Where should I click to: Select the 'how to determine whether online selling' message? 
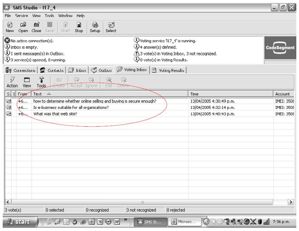(95, 101)
